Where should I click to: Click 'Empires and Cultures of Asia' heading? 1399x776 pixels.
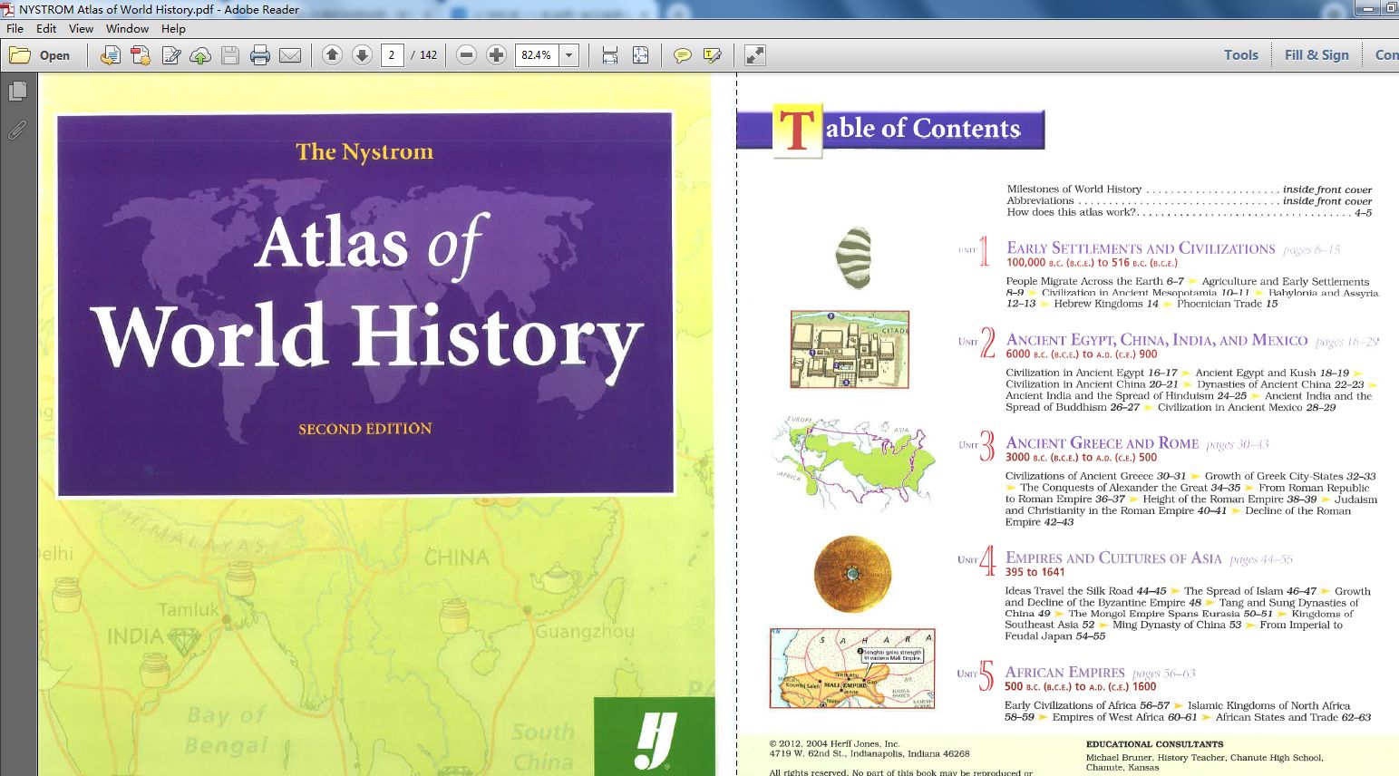pos(1113,558)
